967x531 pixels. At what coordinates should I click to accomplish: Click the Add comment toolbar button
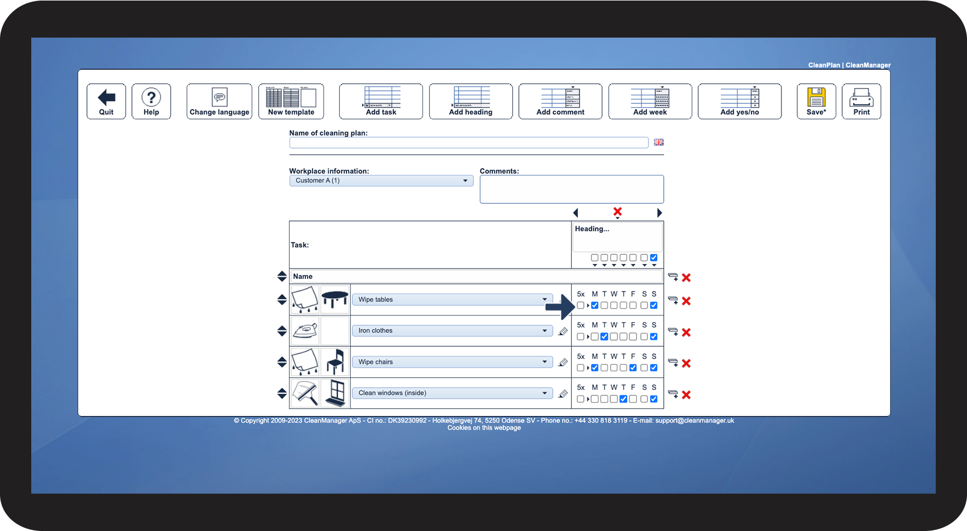(x=560, y=101)
